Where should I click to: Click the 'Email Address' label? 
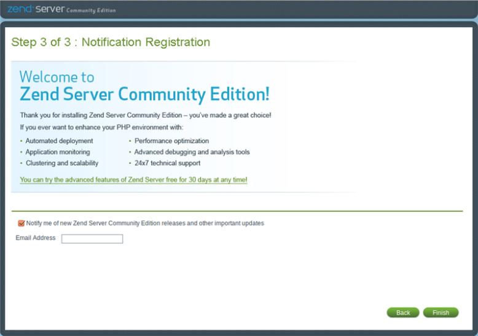coord(36,238)
